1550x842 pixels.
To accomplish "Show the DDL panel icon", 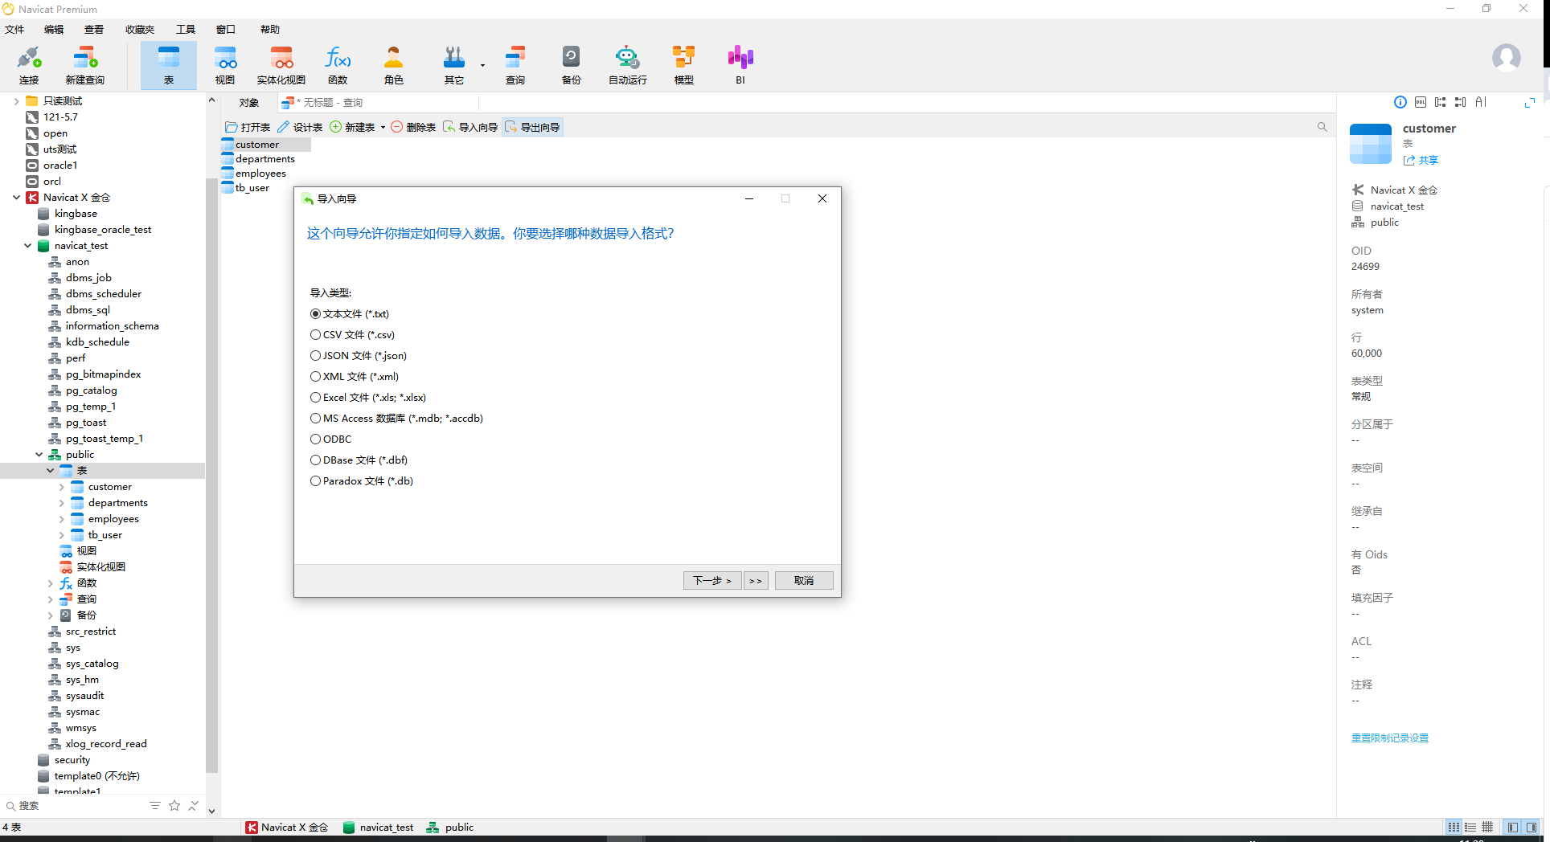I will 1421,102.
